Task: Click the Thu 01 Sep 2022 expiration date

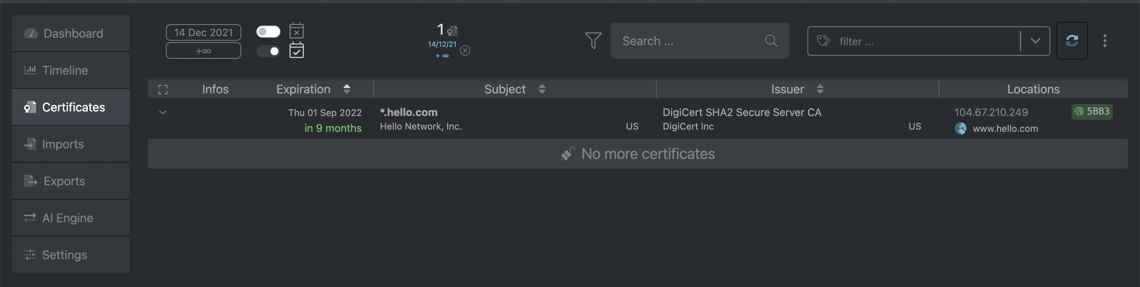Action: (x=325, y=113)
